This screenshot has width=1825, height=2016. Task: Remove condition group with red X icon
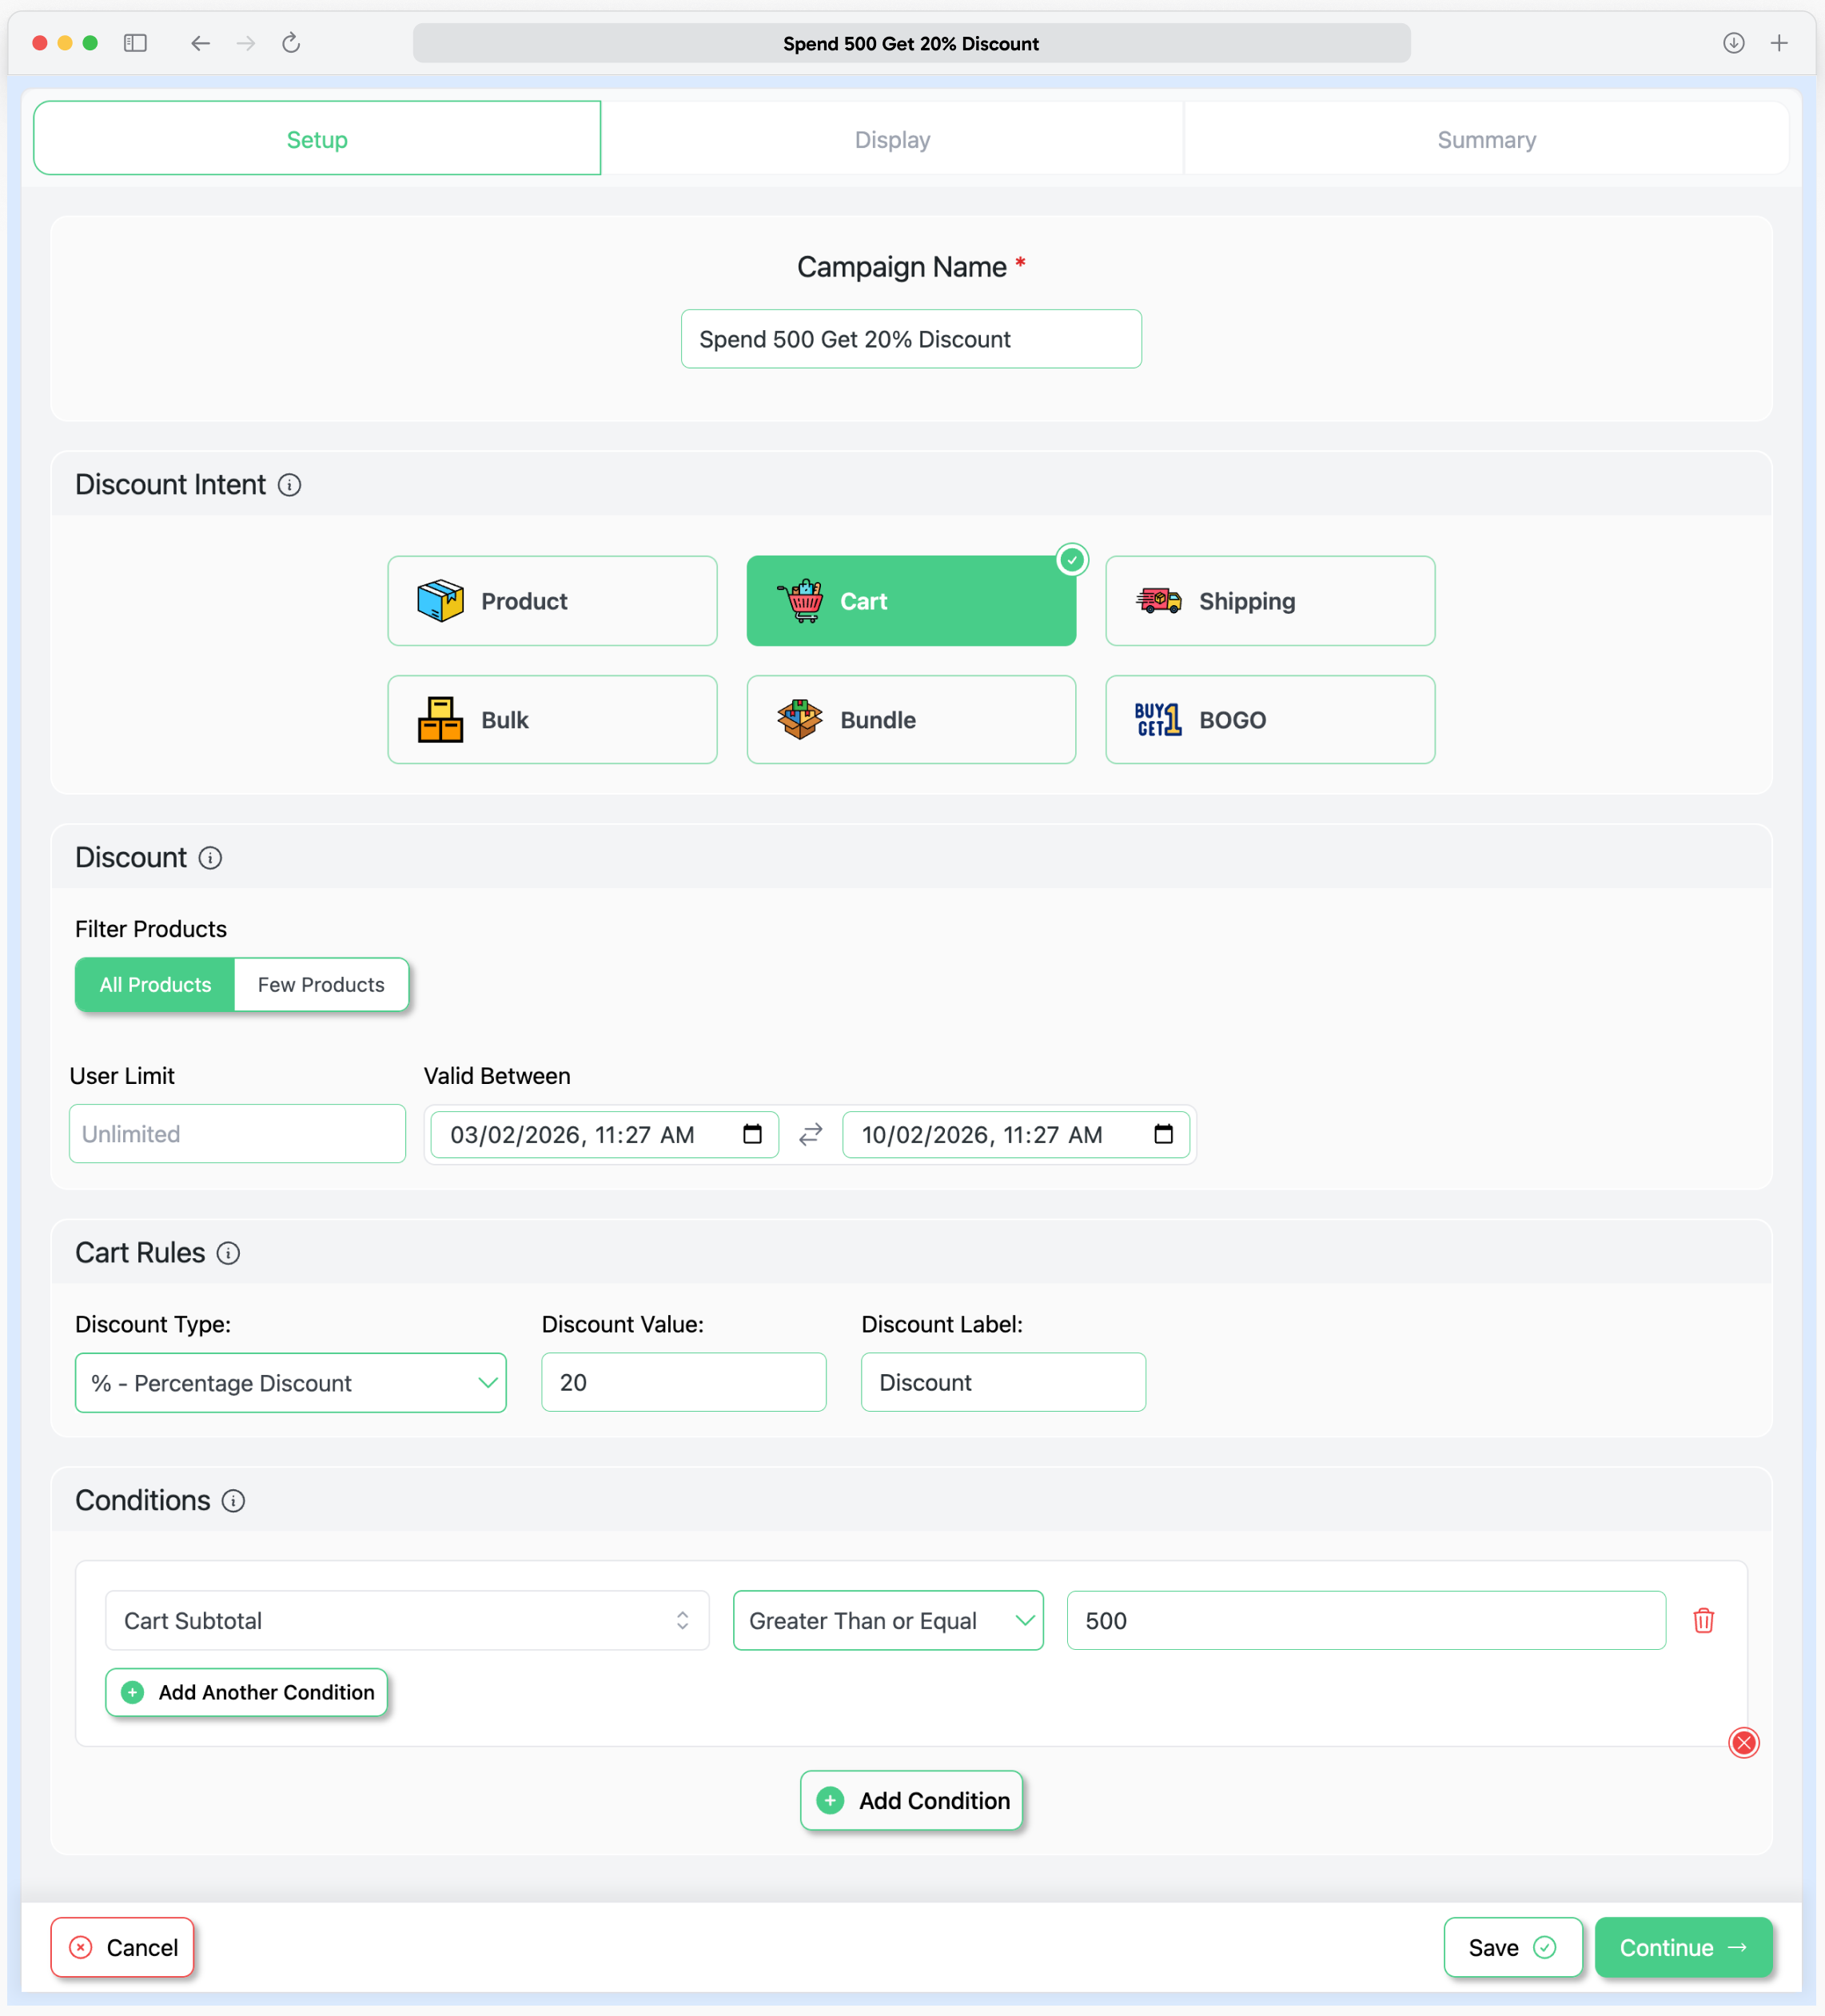point(1743,1743)
